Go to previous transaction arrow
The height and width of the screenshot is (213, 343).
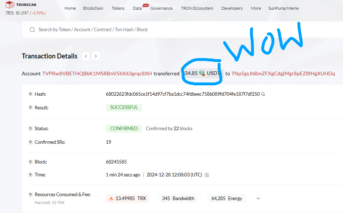86,56
